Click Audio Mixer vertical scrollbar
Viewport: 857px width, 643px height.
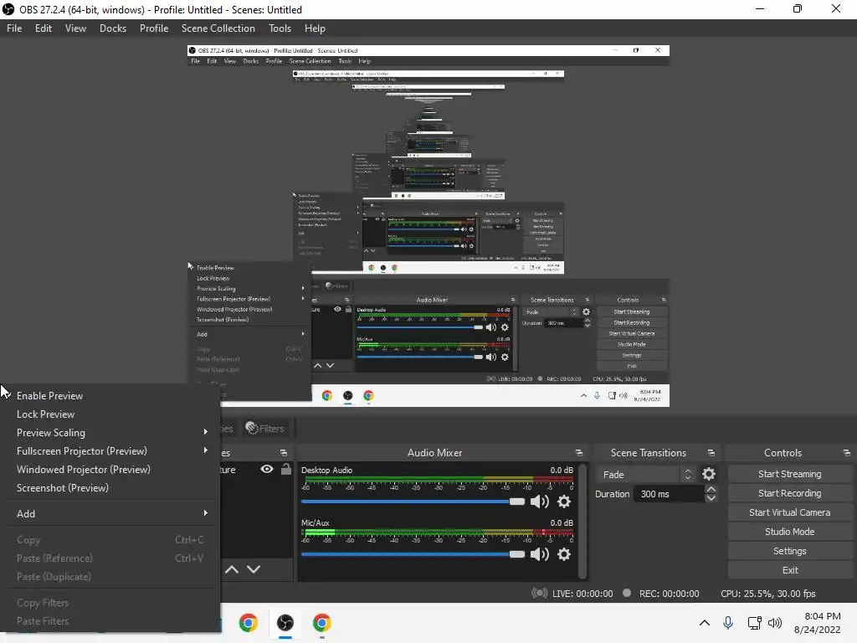(x=582, y=521)
